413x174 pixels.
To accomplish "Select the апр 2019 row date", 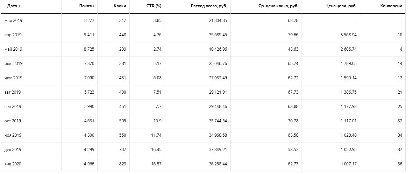I will pos(13,35).
